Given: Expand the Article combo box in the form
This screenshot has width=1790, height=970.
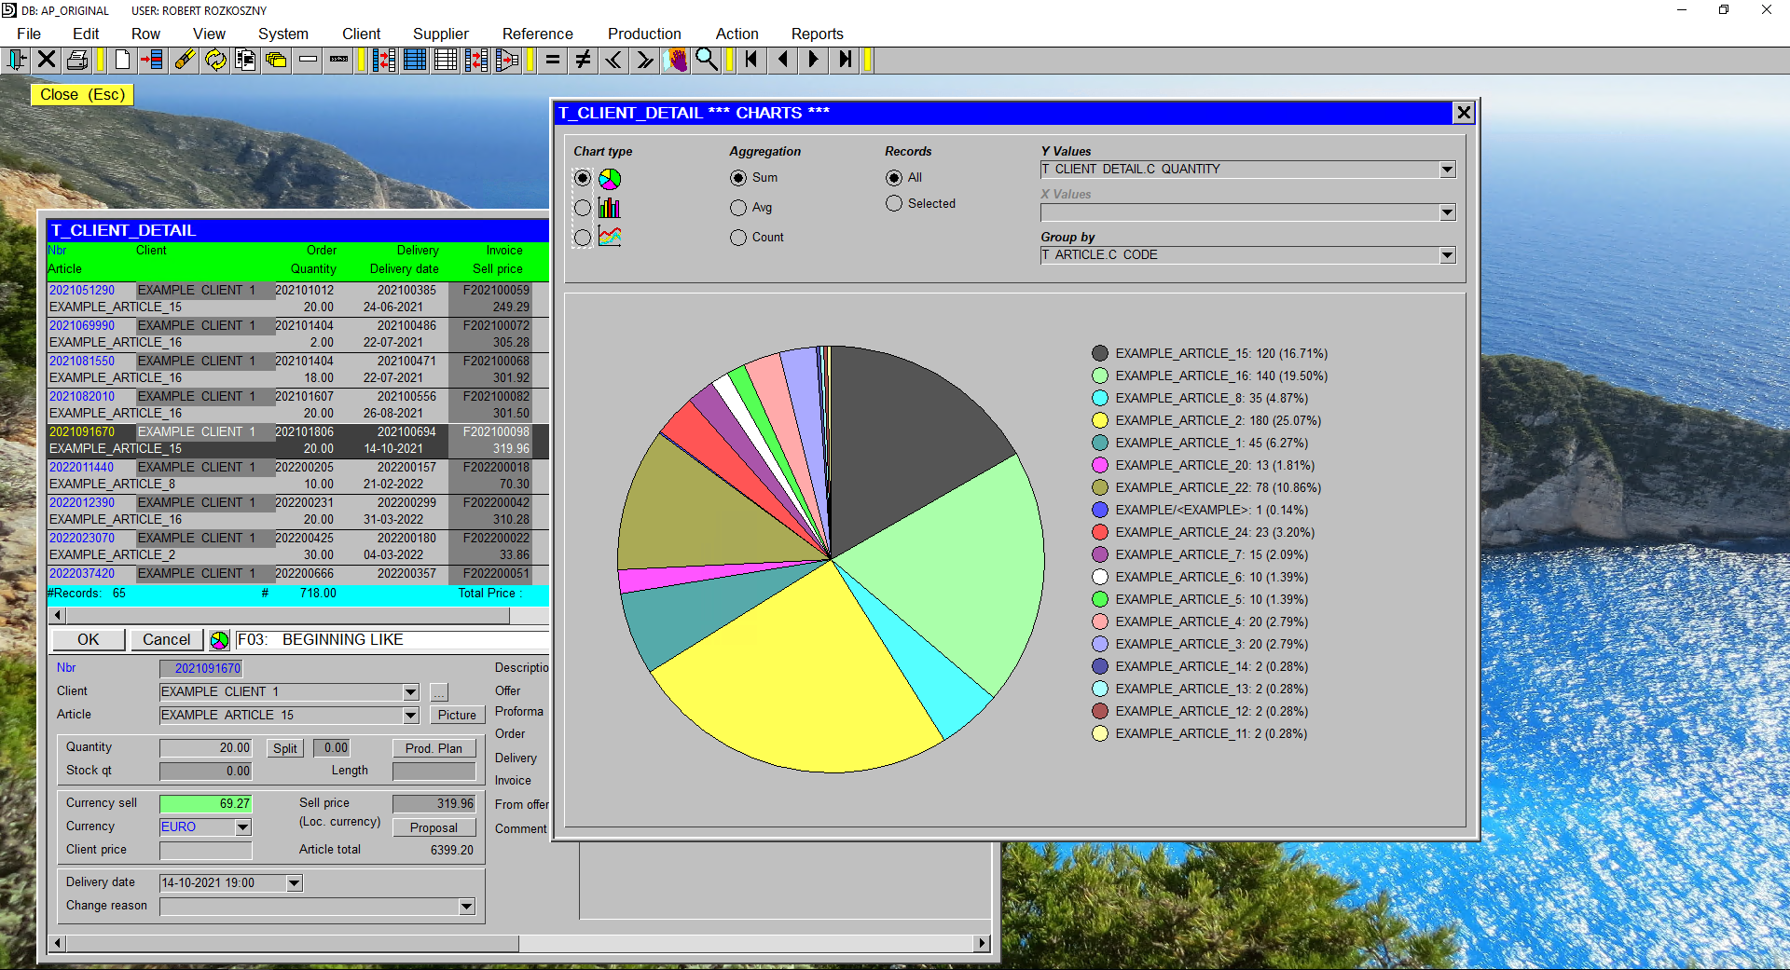Looking at the screenshot, I should point(409,715).
